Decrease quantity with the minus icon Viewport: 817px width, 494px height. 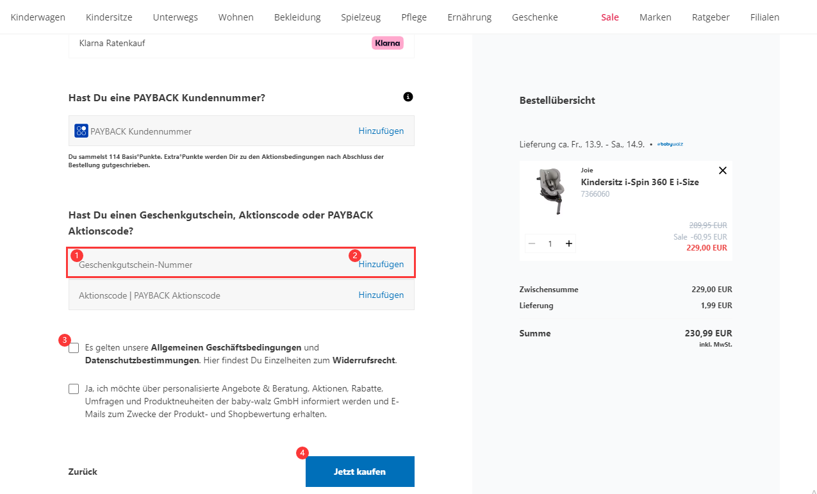(x=532, y=243)
